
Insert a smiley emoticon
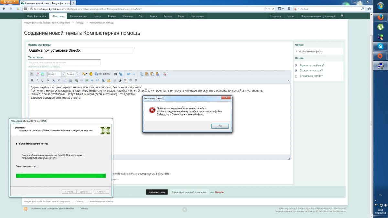point(91,74)
